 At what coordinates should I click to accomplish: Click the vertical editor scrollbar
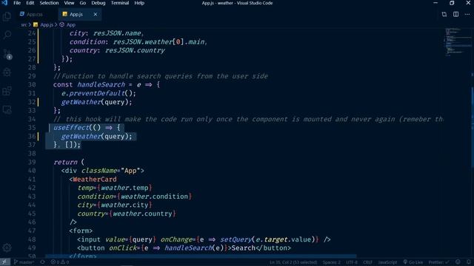[473, 126]
